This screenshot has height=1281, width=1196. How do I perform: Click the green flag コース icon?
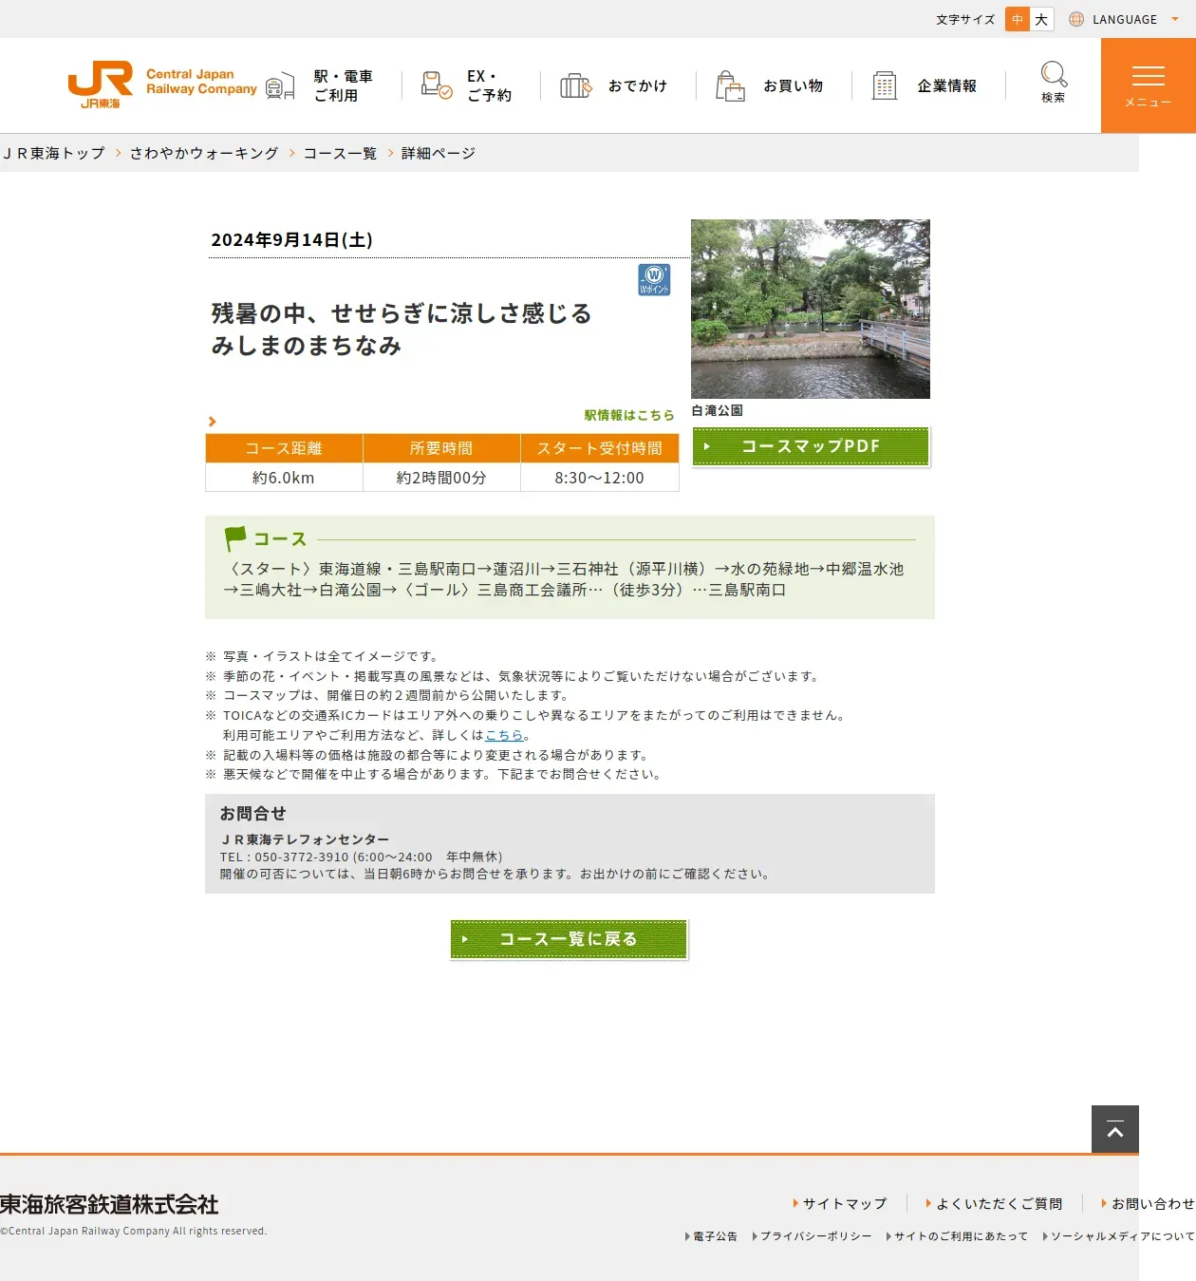(x=235, y=538)
